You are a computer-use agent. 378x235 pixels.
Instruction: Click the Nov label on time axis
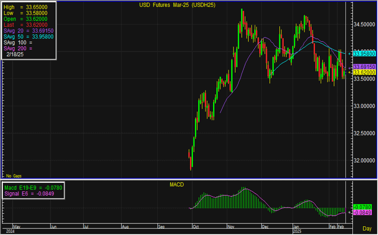pos(230,226)
